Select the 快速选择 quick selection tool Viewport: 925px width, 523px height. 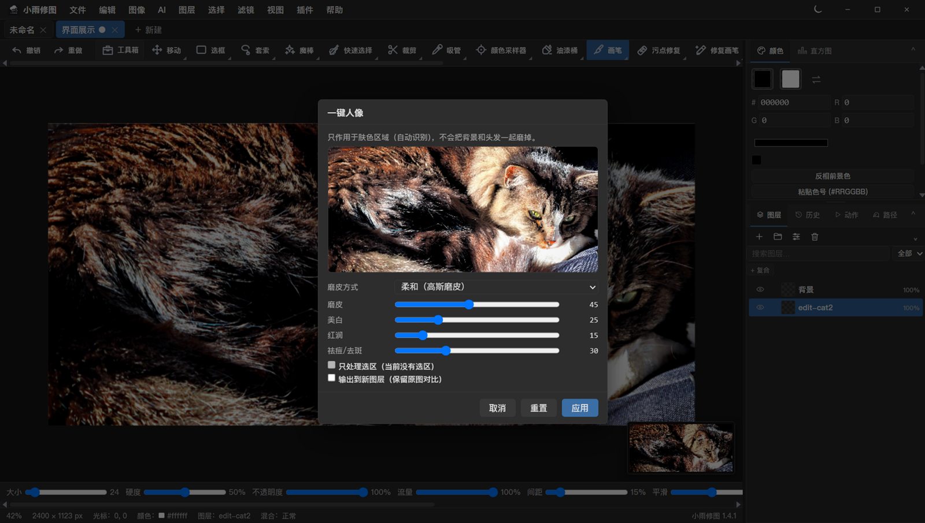pos(350,50)
